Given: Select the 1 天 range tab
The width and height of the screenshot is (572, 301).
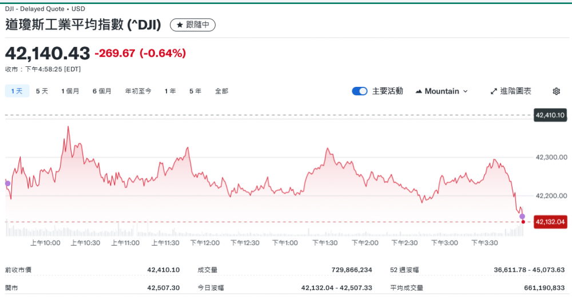Looking at the screenshot, I should pos(17,91).
